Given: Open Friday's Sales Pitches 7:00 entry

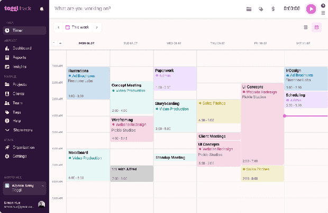Looking at the screenshot, I should pyautogui.click(x=262, y=173).
